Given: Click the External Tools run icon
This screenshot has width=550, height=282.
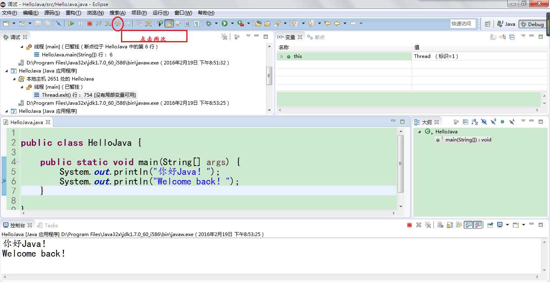Looking at the screenshot, I should coord(241,24).
